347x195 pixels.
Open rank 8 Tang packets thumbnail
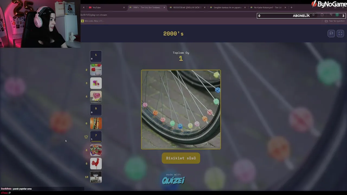tap(96, 150)
